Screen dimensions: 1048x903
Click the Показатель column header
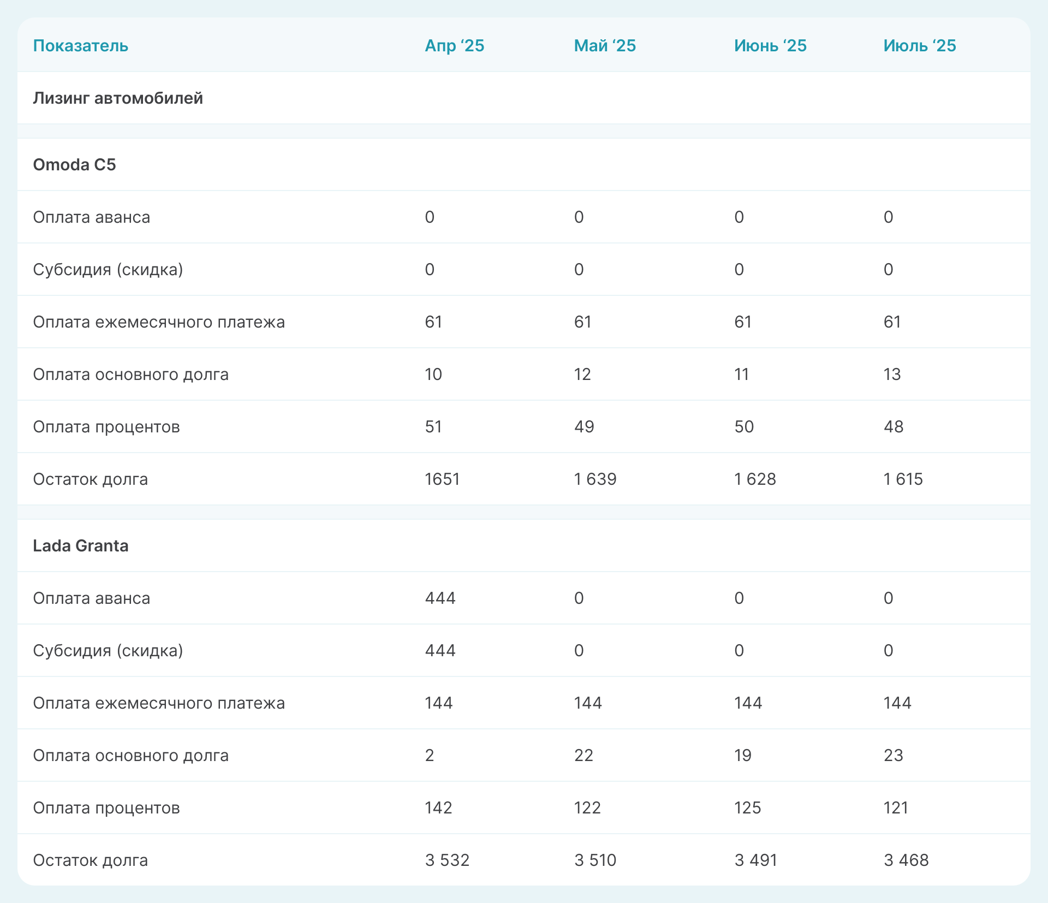tap(80, 46)
